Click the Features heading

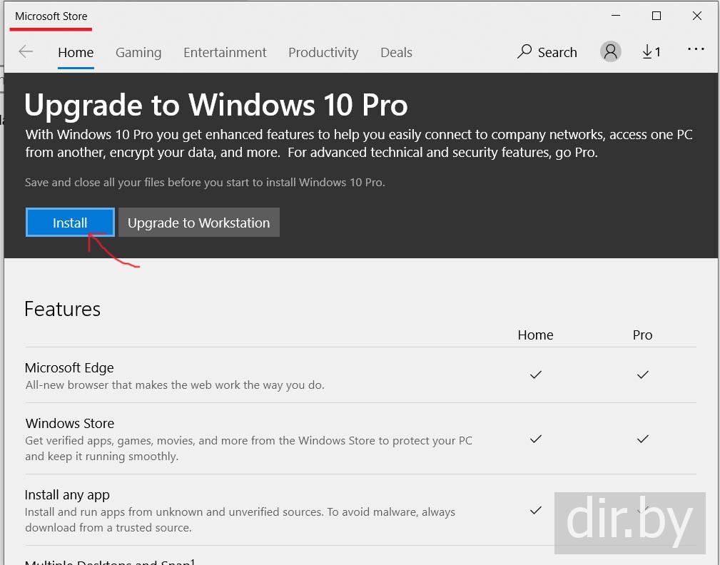(x=63, y=309)
